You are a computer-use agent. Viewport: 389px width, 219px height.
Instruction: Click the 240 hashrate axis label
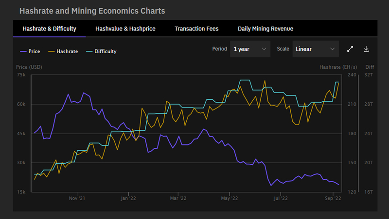click(x=352, y=75)
